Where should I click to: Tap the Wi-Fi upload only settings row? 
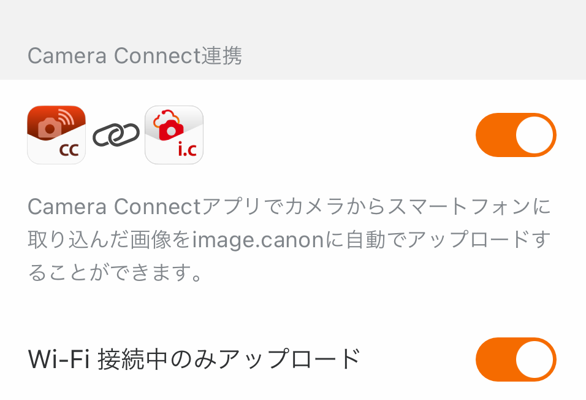[293, 360]
